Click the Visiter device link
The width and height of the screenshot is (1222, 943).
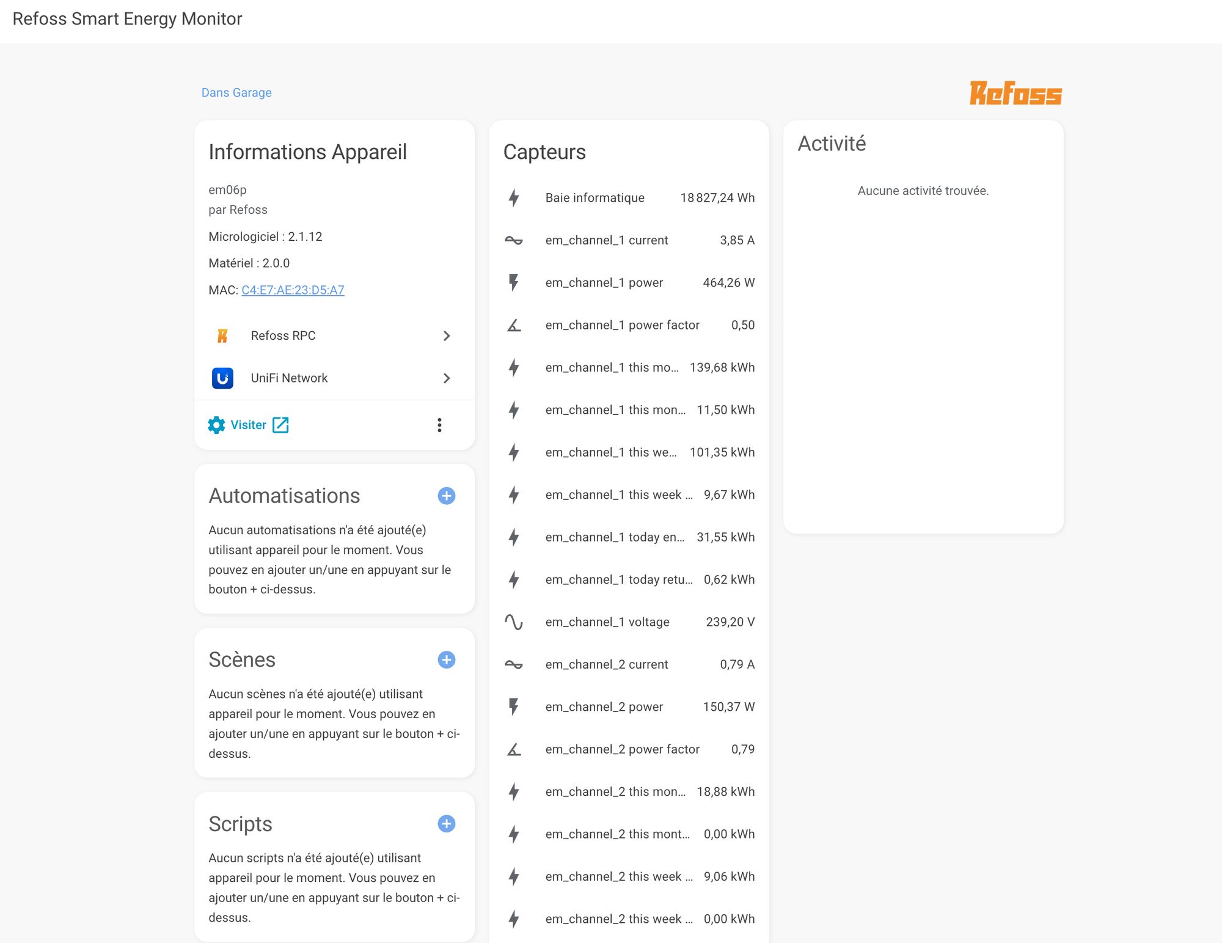tap(249, 425)
